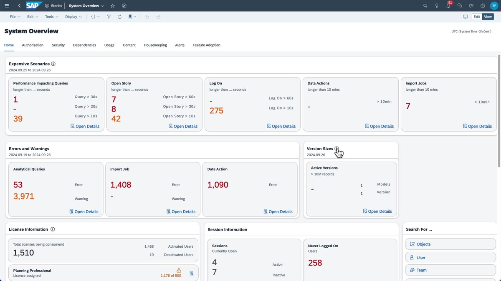Open Planning Professional license details icon
The height and width of the screenshot is (281, 501).
[192, 274]
